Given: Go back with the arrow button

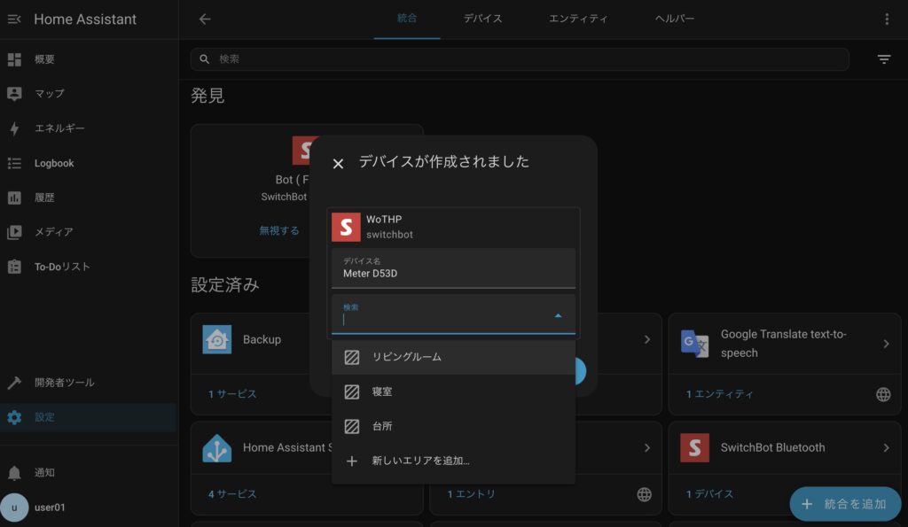Looking at the screenshot, I should (x=205, y=19).
